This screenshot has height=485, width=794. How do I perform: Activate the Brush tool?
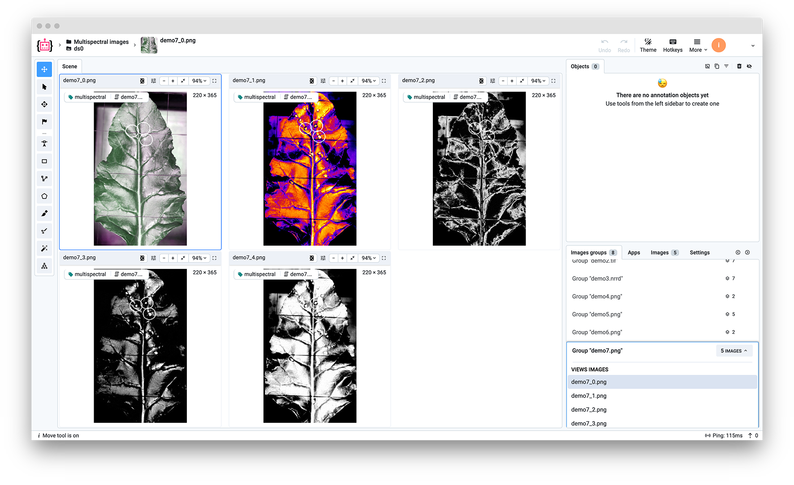44,213
